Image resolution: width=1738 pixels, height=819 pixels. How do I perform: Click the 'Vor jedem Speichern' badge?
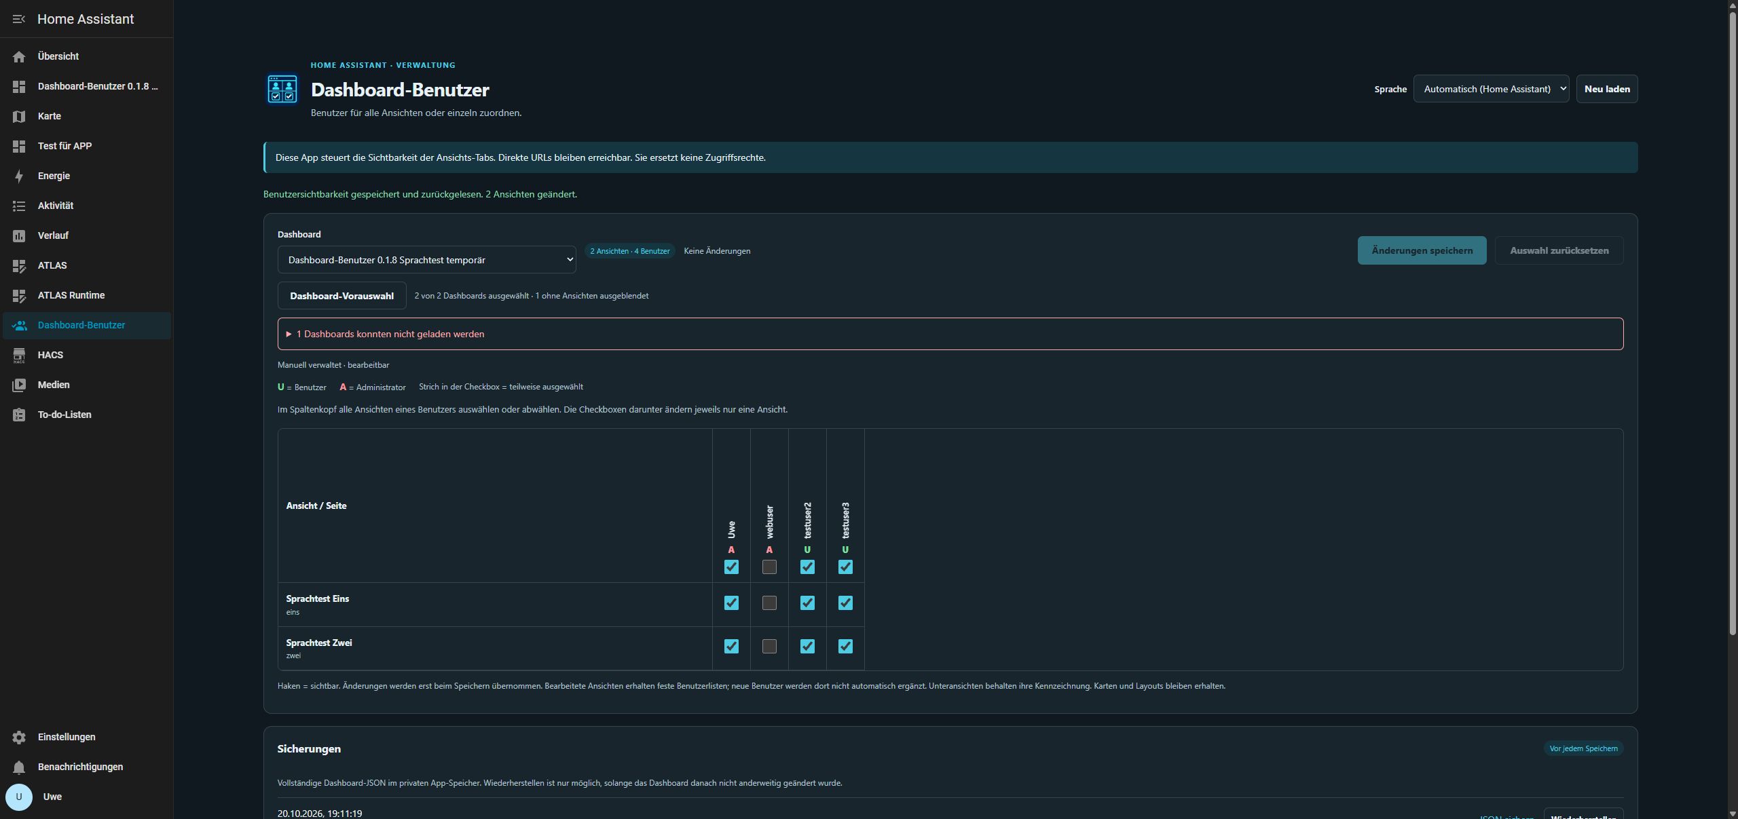(1583, 748)
